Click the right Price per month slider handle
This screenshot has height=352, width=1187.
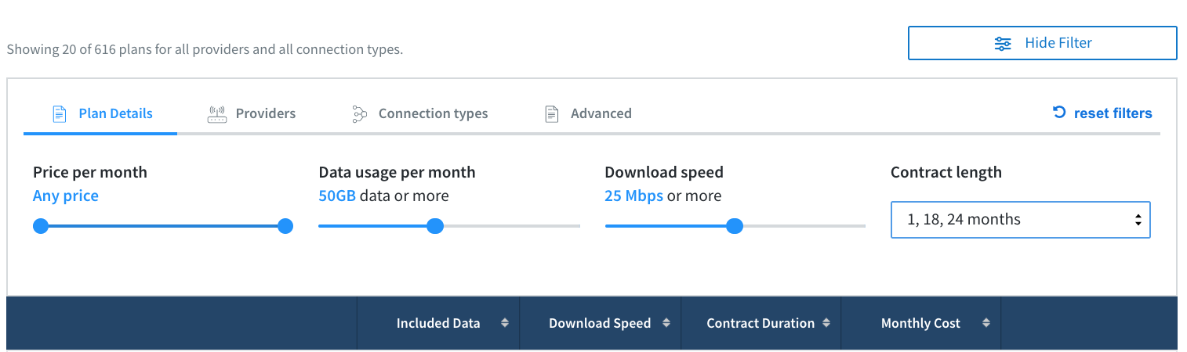[x=285, y=226]
